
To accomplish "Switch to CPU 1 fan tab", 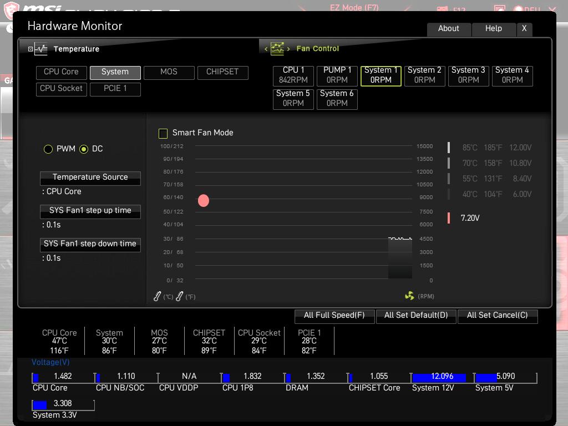I will click(293, 75).
